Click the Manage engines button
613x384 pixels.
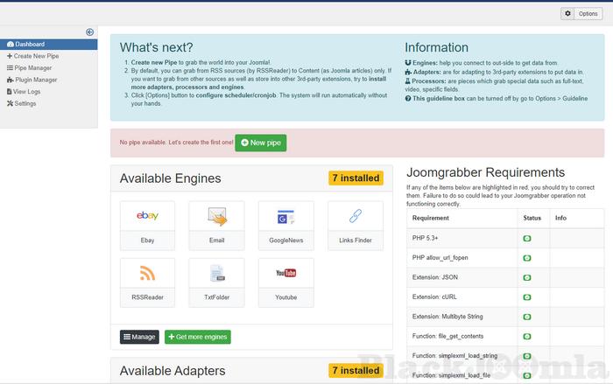(139, 336)
